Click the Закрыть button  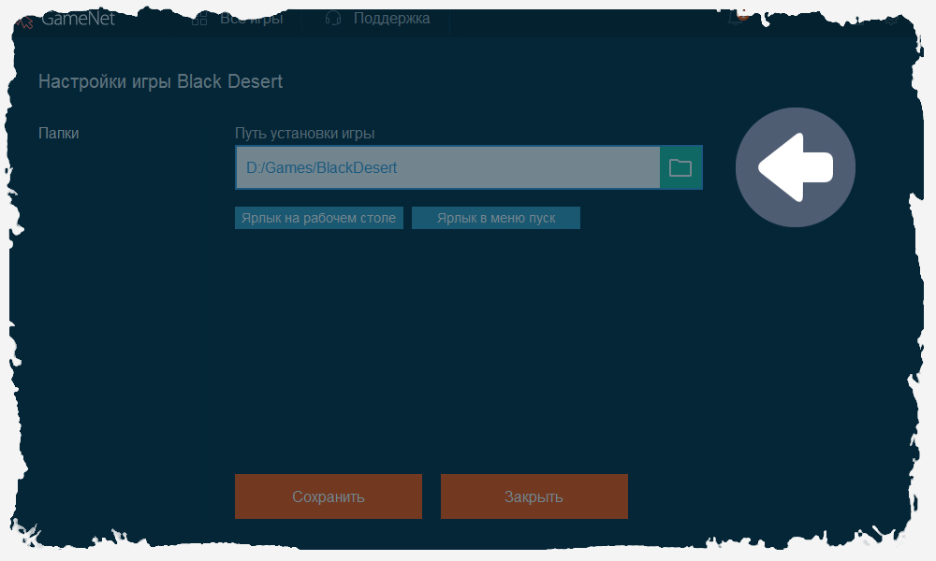(534, 496)
